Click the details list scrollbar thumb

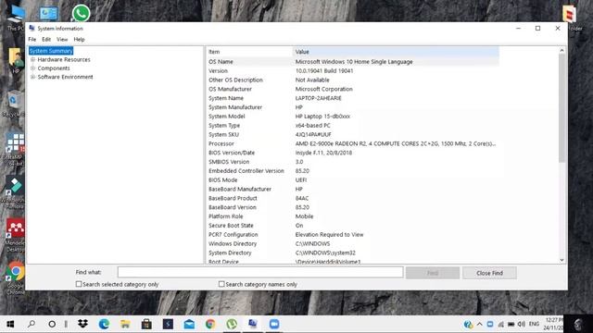[561, 108]
